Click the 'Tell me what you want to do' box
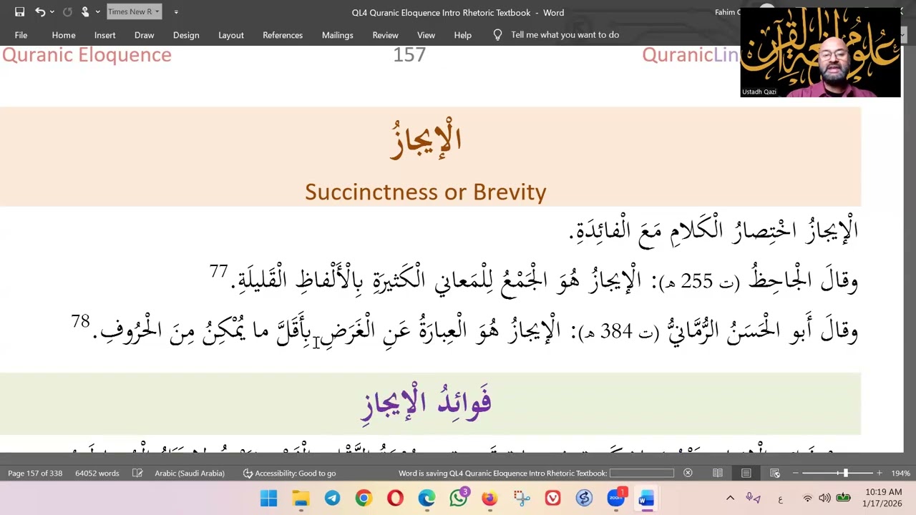 coord(565,35)
